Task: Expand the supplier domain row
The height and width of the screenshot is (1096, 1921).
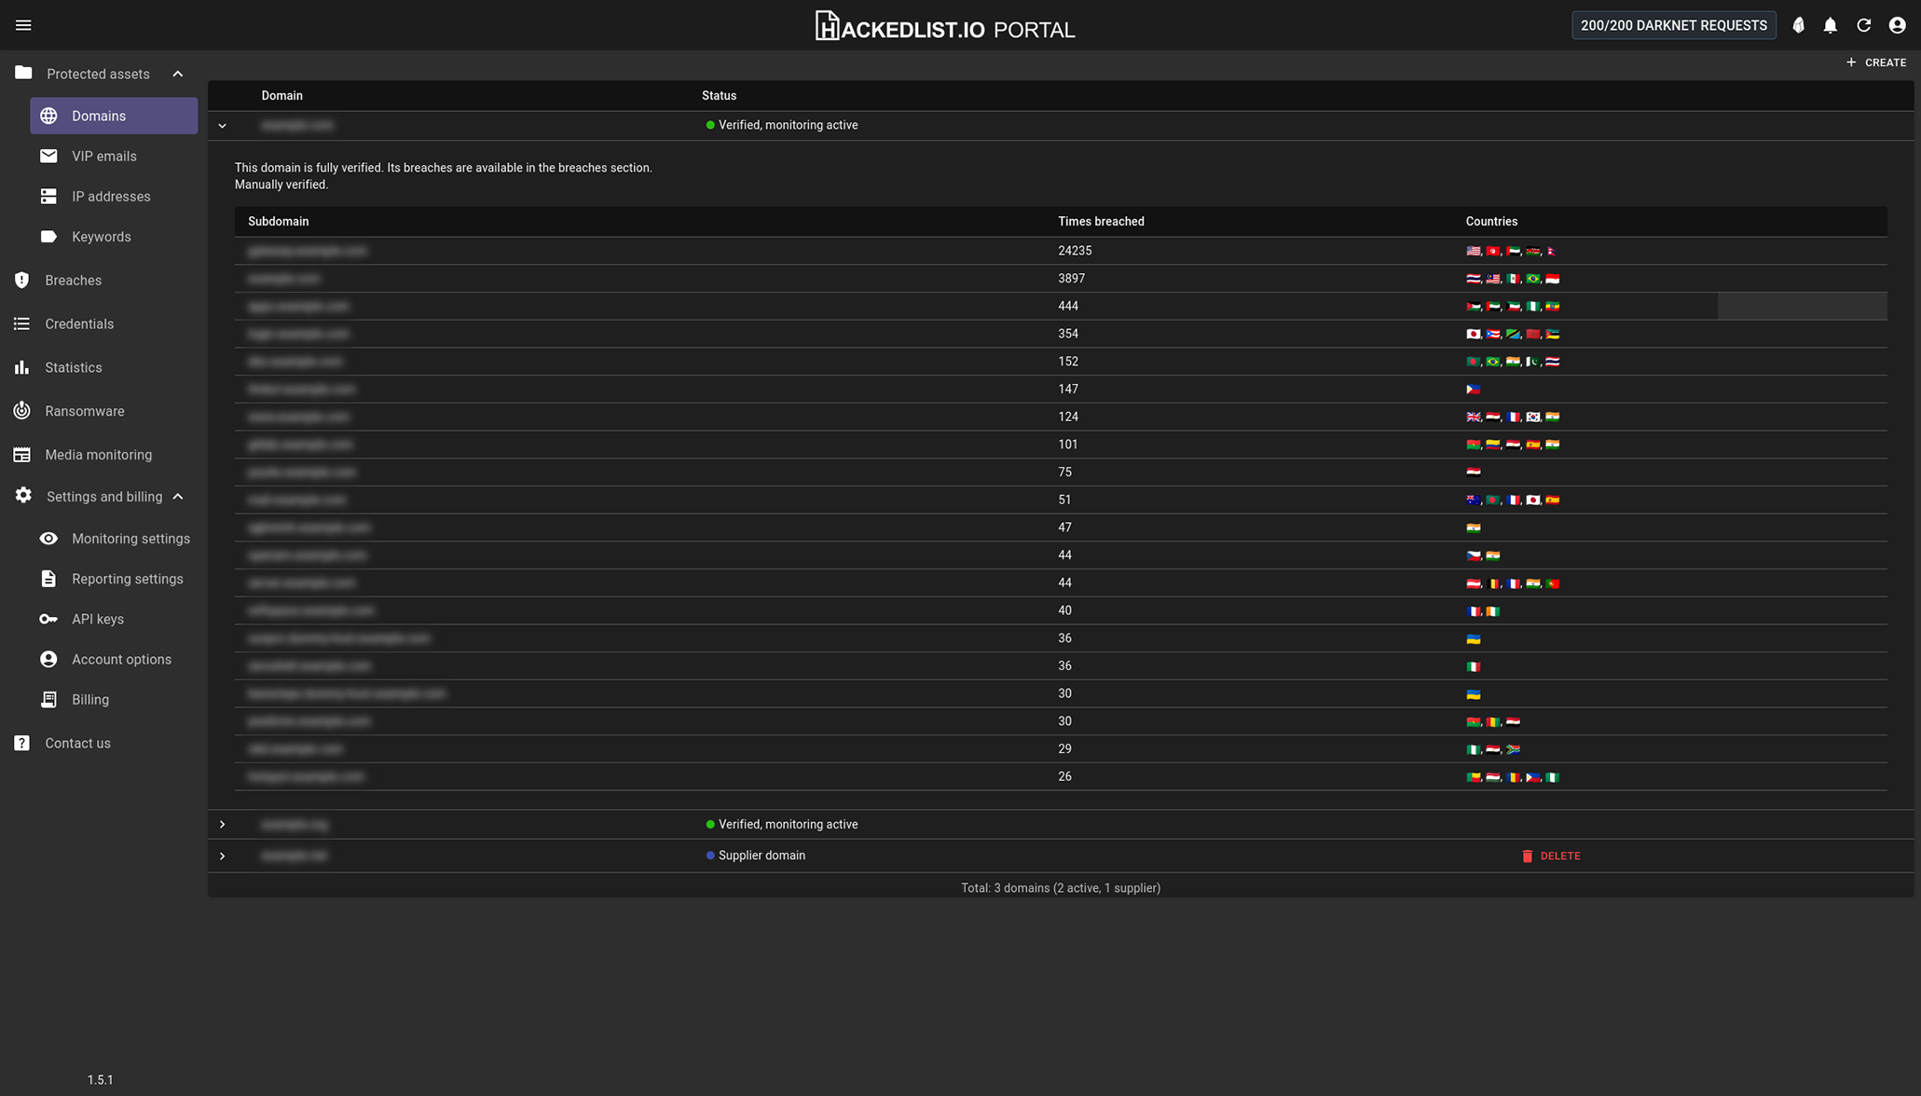Action: [222, 856]
